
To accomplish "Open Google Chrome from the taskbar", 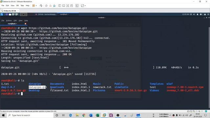I will click(x=84, y=115).
